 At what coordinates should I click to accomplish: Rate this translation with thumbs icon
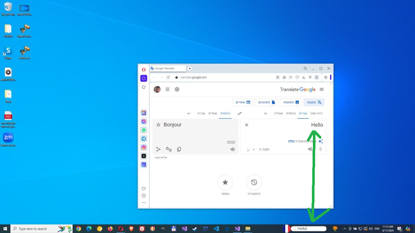point(169,149)
